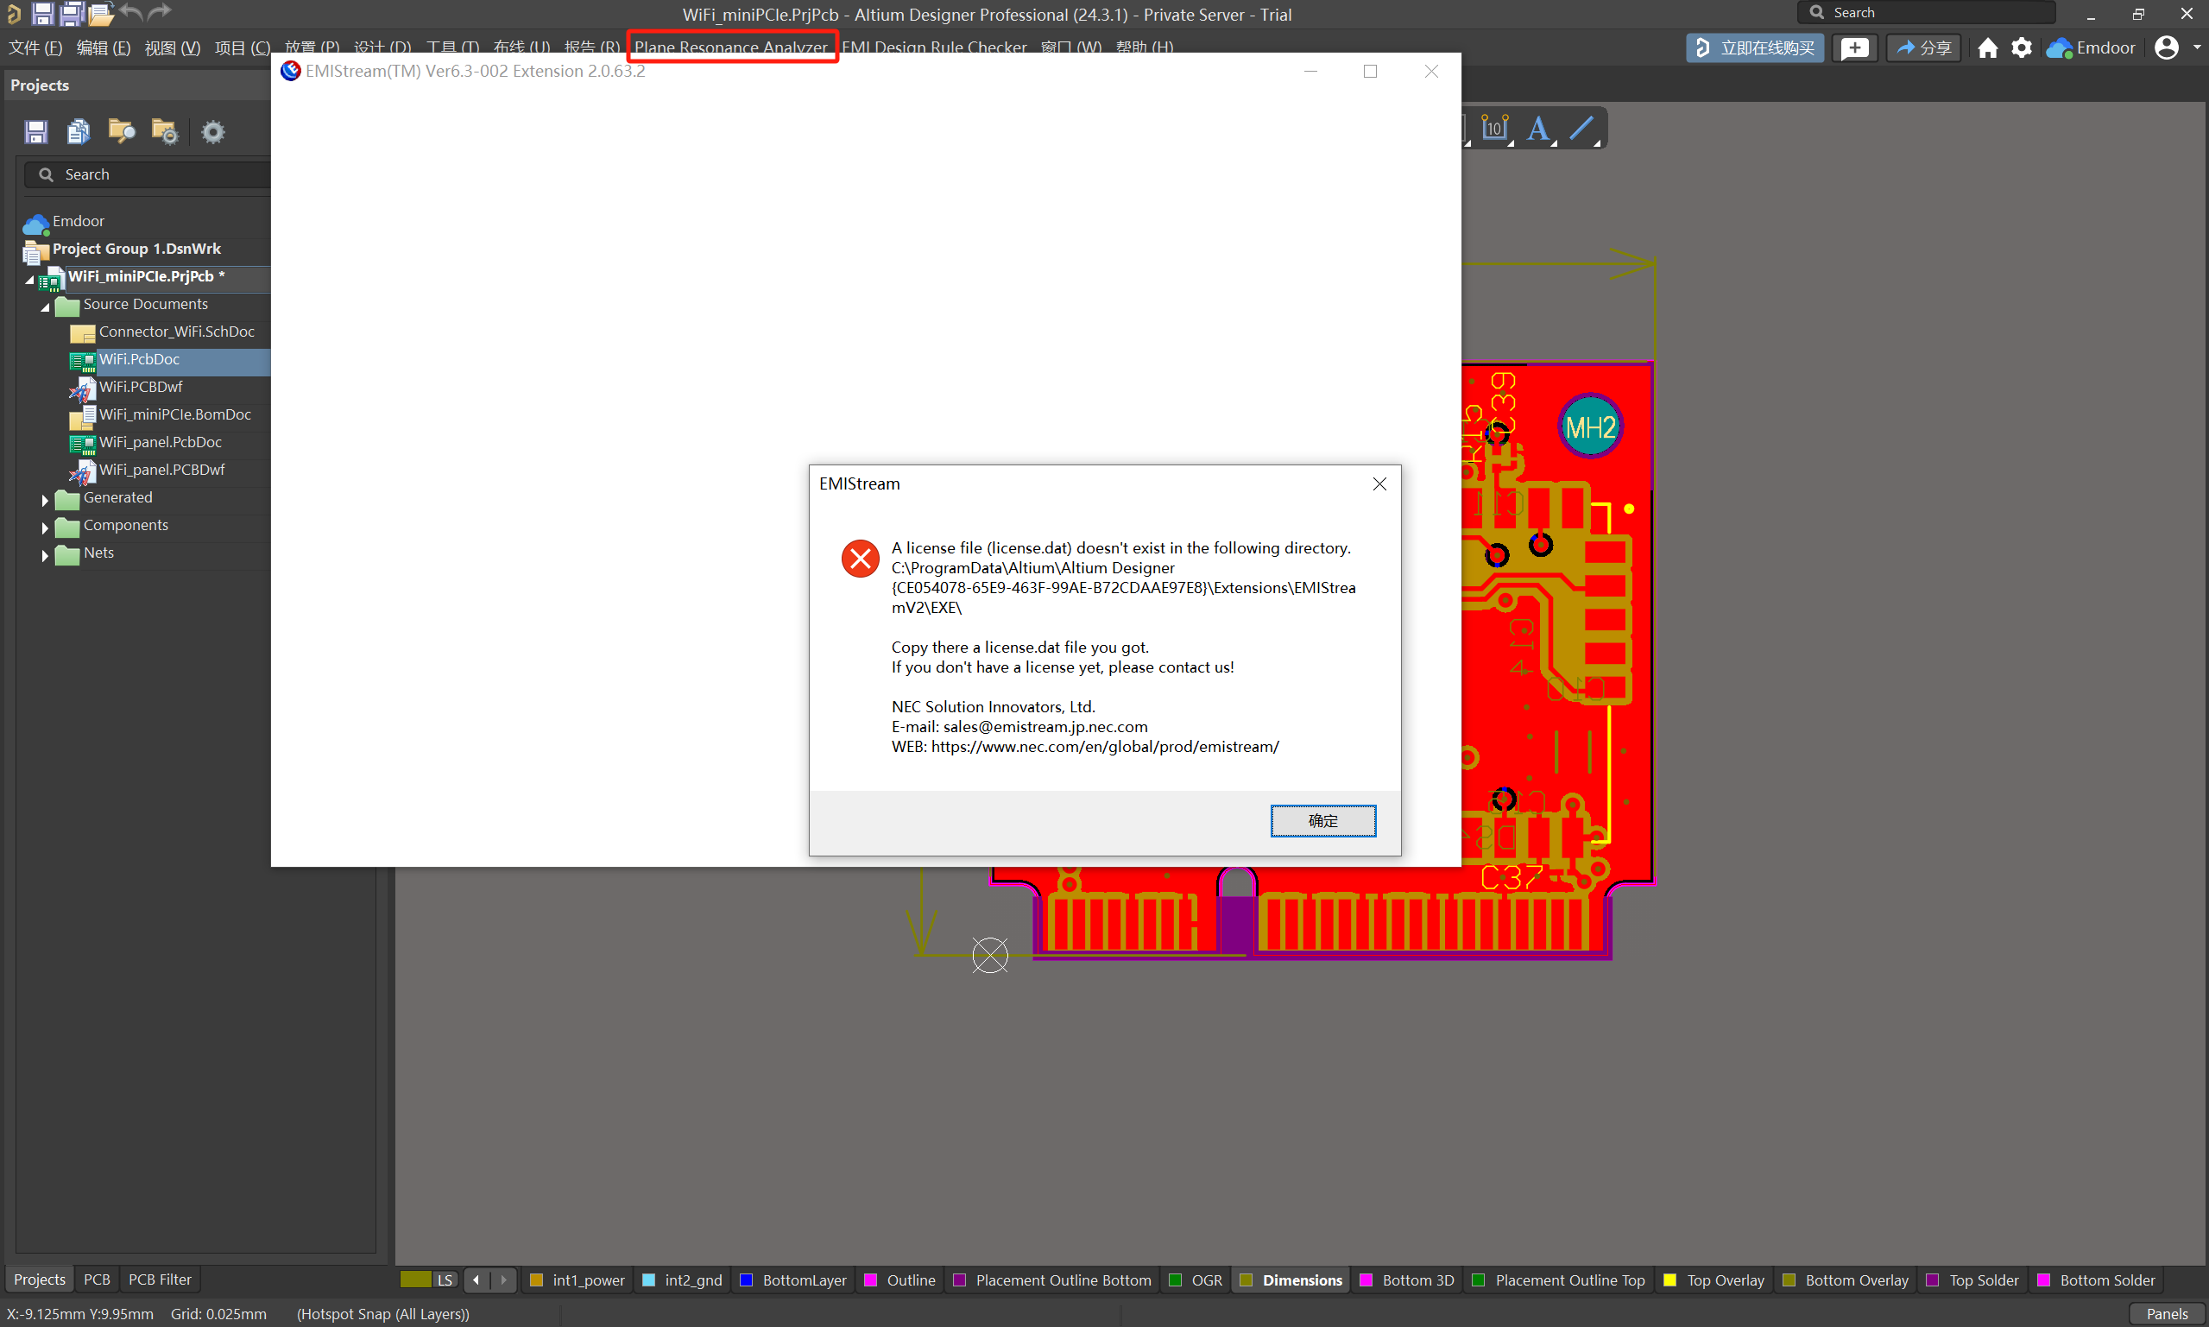The image size is (2209, 1327).
Task: Click the Save All icon in title bar
Action: pos(72,14)
